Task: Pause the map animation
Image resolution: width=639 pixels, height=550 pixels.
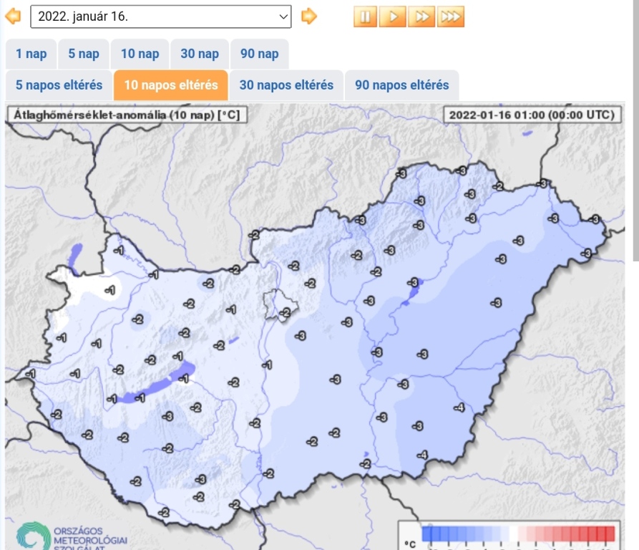Action: tap(365, 16)
